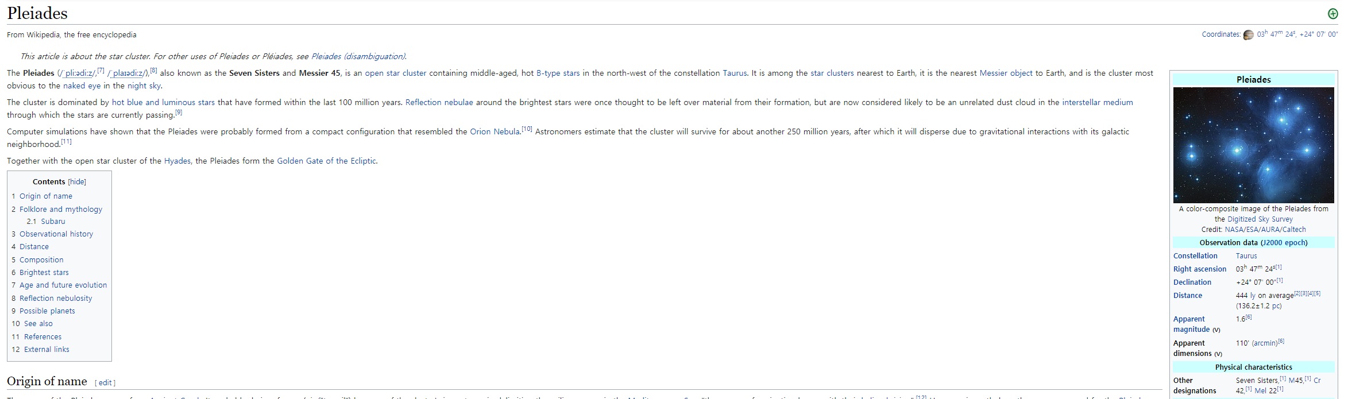Open NASA/ESA/AURA/Caltech credit link
Image resolution: width=1348 pixels, height=399 pixels.
tap(1265, 230)
